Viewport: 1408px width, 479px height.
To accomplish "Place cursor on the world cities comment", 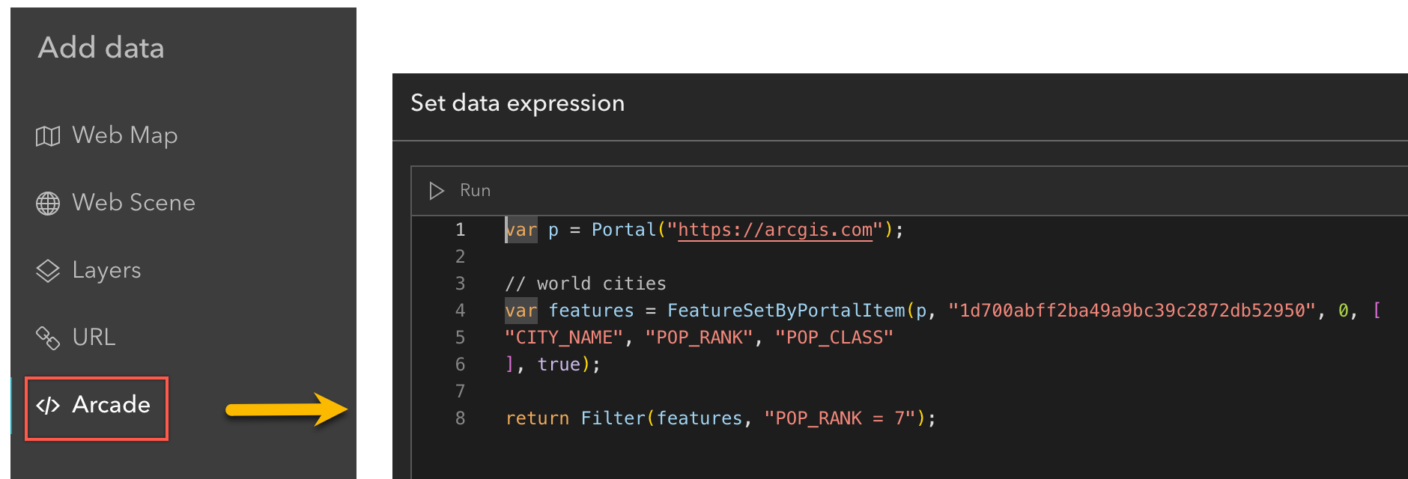I will [x=585, y=284].
